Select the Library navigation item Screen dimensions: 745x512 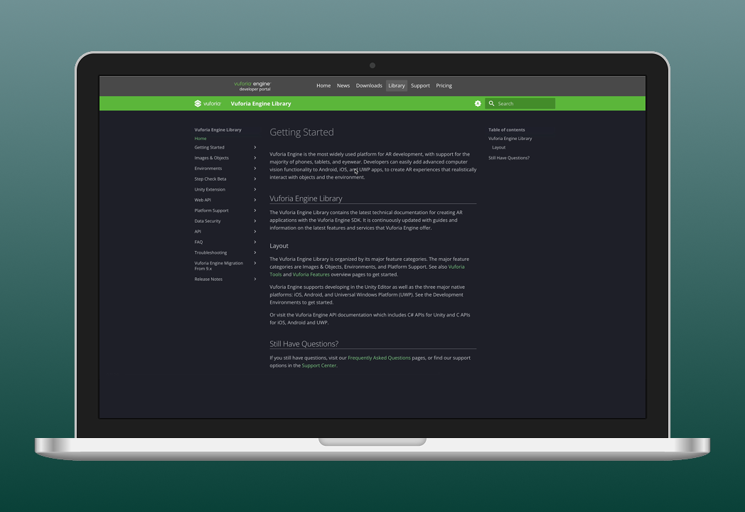pyautogui.click(x=396, y=85)
